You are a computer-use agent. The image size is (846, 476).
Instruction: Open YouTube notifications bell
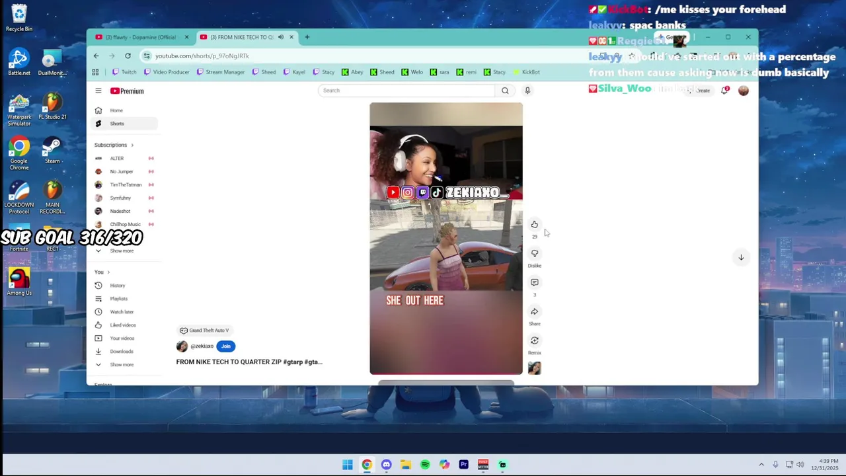pyautogui.click(x=724, y=91)
